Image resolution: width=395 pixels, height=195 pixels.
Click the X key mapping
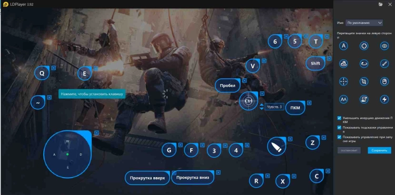(x=283, y=181)
